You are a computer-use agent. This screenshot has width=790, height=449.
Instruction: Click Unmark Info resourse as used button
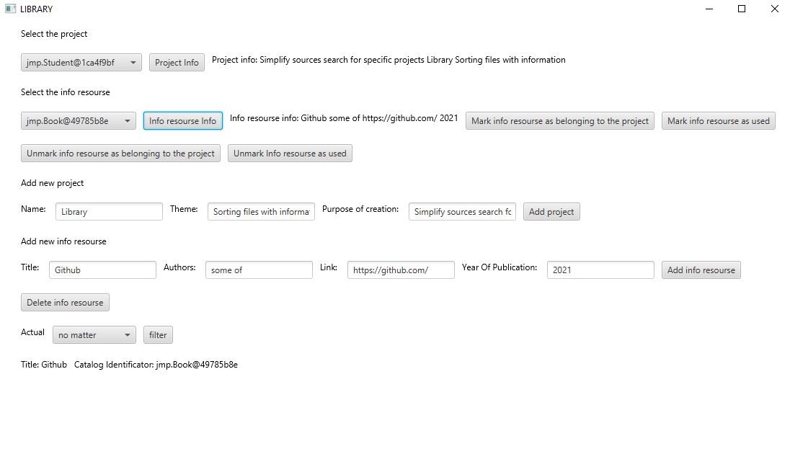(x=290, y=154)
